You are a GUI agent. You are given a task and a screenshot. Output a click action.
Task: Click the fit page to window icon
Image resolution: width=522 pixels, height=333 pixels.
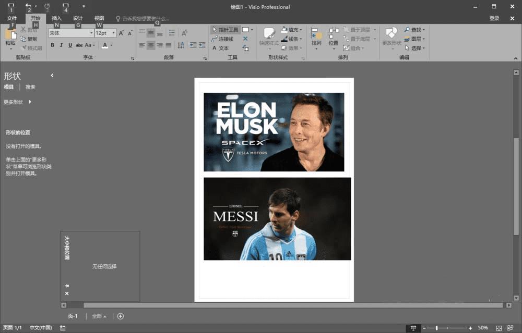(x=499, y=328)
